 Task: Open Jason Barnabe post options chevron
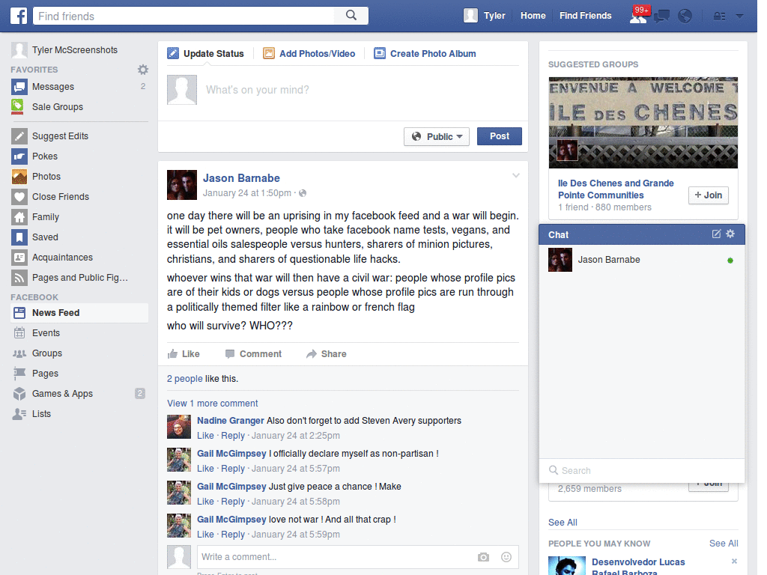click(515, 175)
